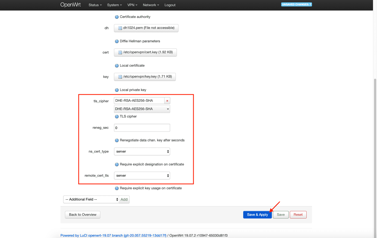Expand the ns_cert_type server dropdown

click(x=142, y=152)
